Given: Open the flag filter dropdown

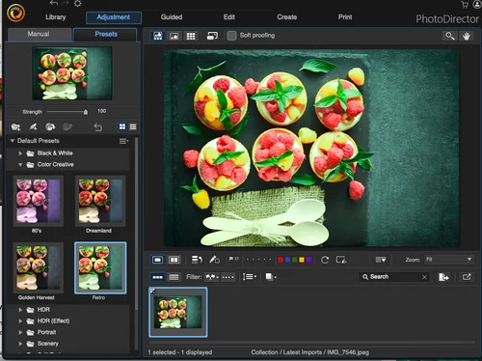Looking at the screenshot, I should 212,277.
